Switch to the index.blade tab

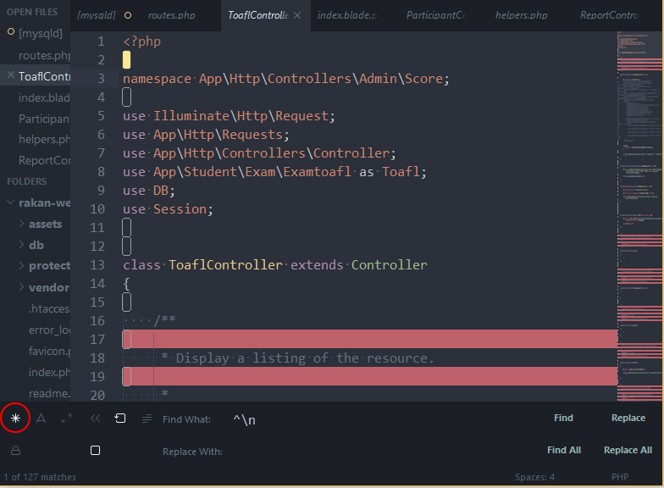point(347,15)
